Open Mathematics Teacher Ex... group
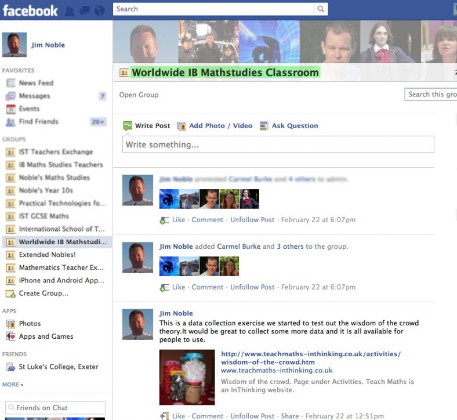Screen dimensions: 457x420 tap(61, 267)
